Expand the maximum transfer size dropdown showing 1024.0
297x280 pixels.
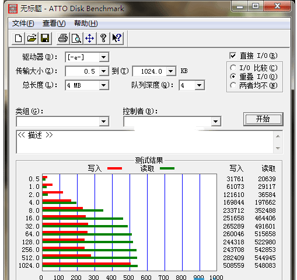click(170, 71)
